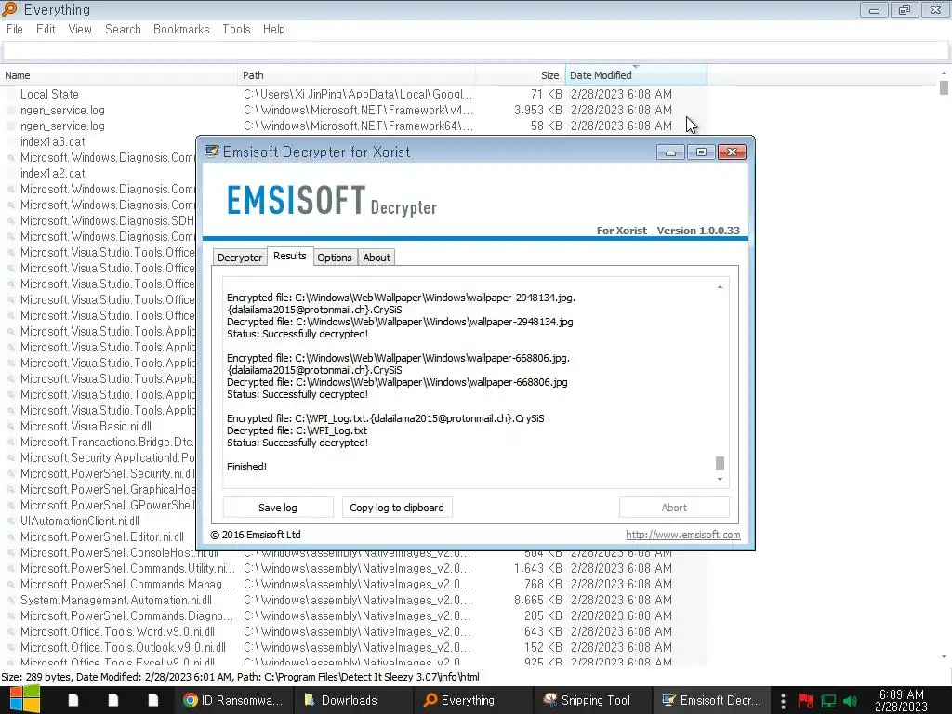The image size is (952, 714).
Task: Open the Bookmarks menu in Everything
Action: [181, 29]
